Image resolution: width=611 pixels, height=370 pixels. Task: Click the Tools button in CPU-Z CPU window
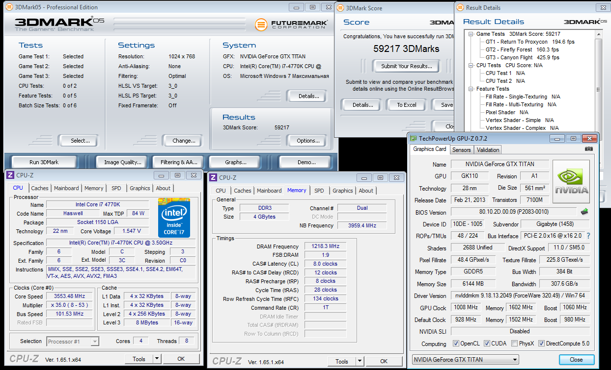[139, 359]
